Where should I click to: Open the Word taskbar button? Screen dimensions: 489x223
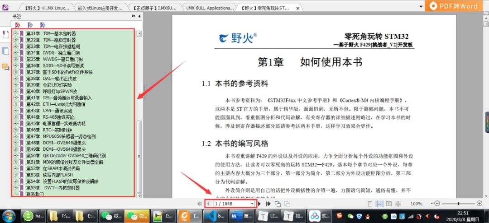pos(242,215)
